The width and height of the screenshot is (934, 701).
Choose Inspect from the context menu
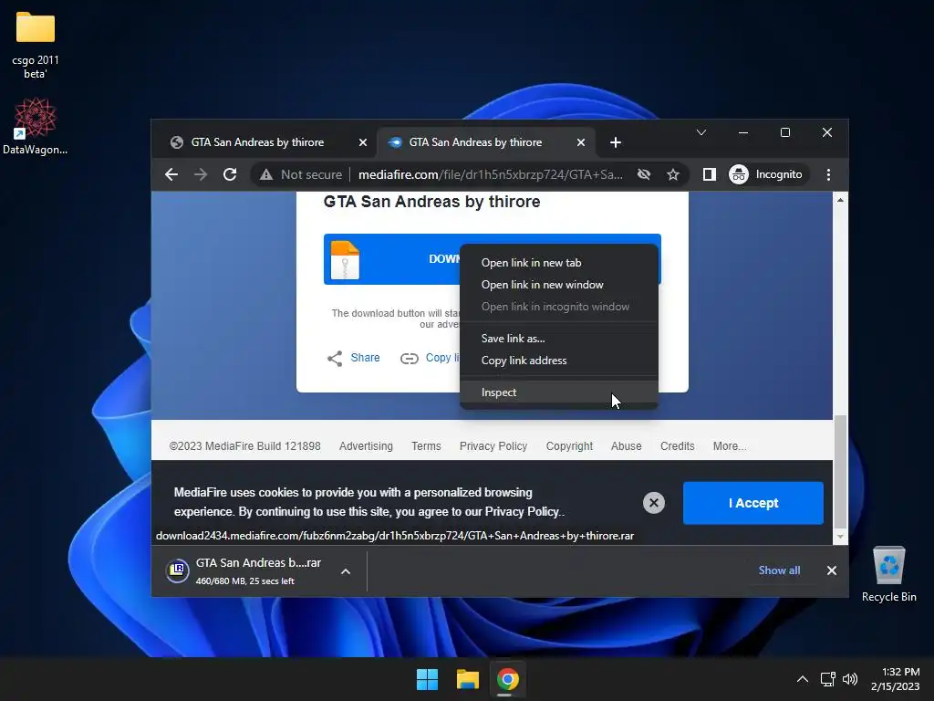[559, 392]
